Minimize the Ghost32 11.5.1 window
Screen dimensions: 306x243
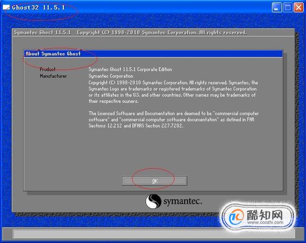point(277,8)
